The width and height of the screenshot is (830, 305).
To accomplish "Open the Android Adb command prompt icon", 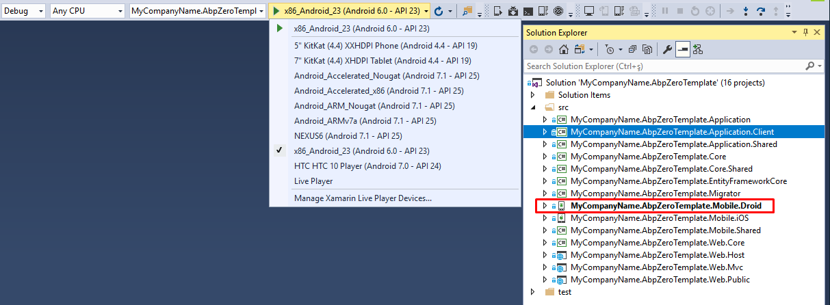I will coord(528,12).
